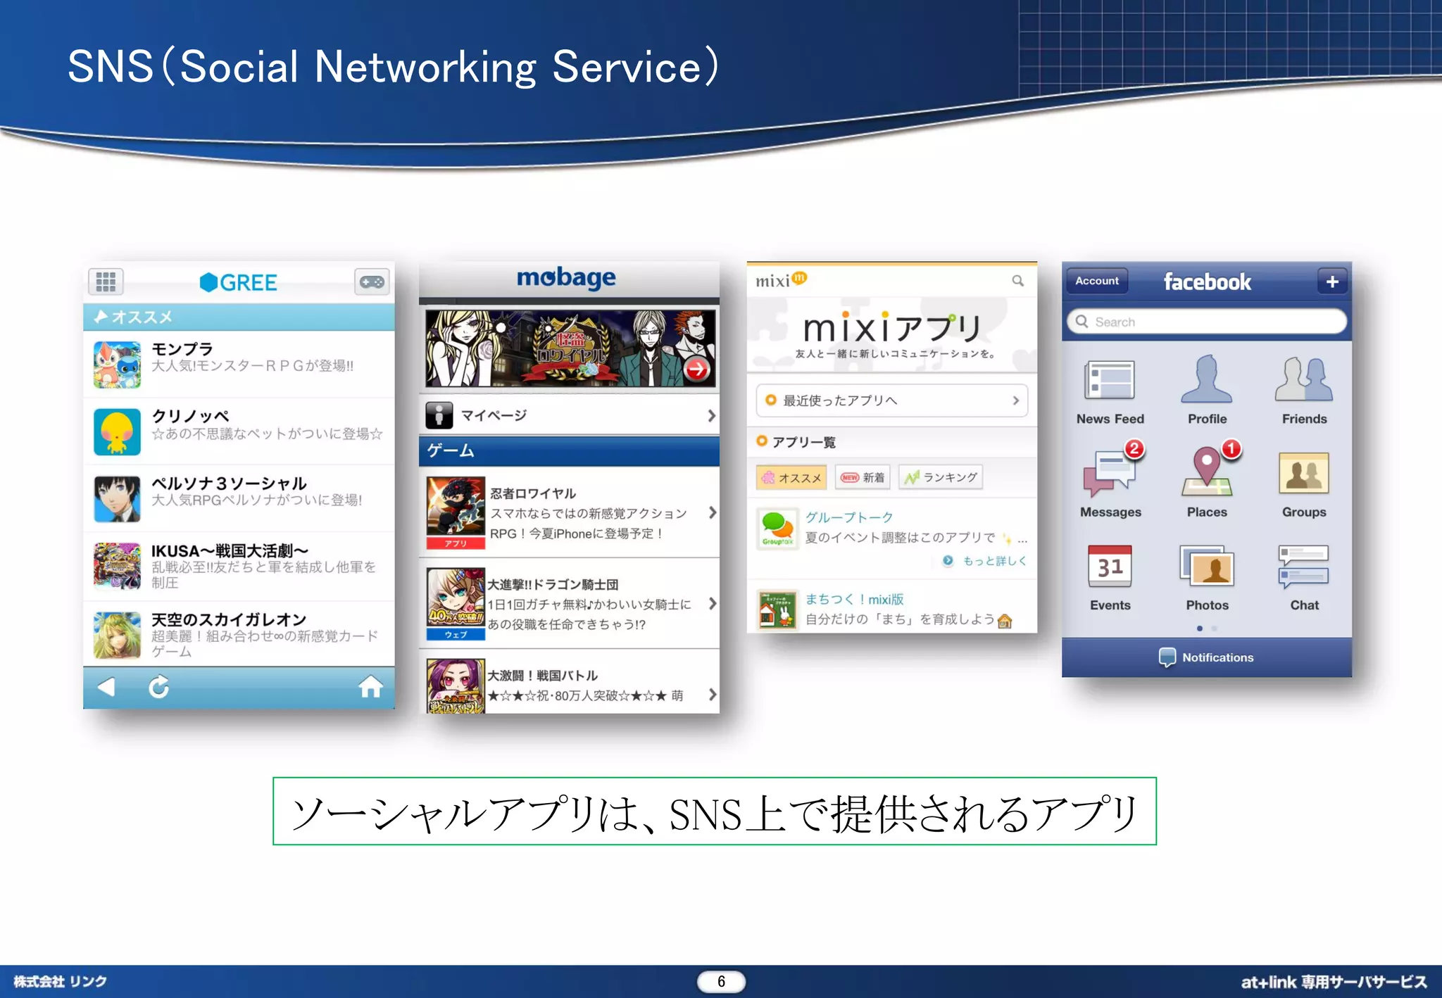Click the マイページ avatar icon
The image size is (1442, 998).
tap(439, 415)
